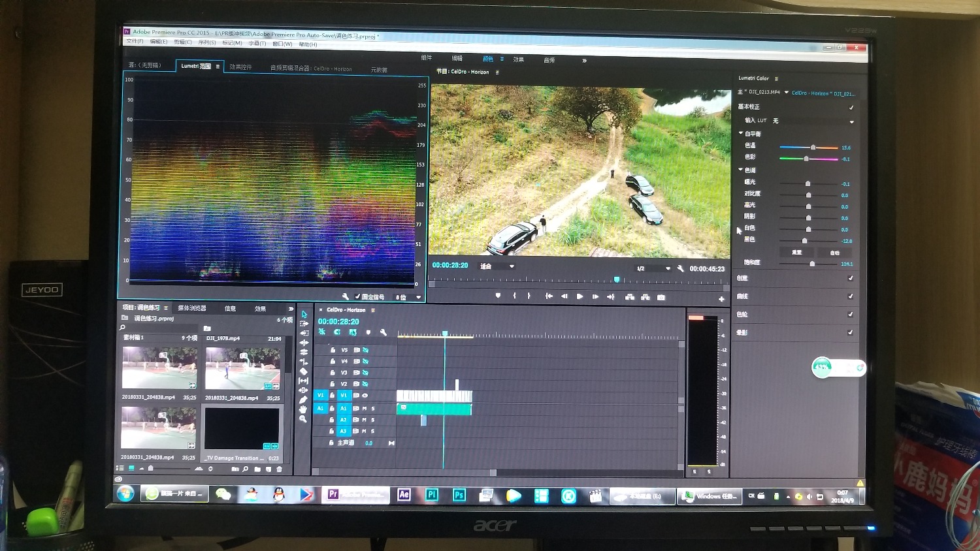The width and height of the screenshot is (980, 551).
Task: Click the New Bin folder icon
Action: 257,469
